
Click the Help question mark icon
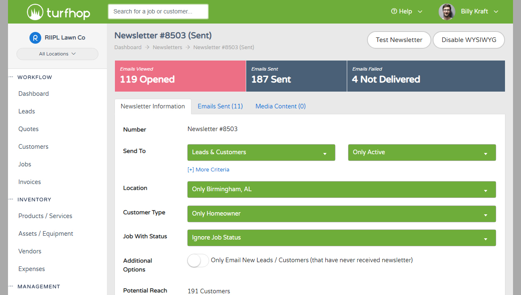pyautogui.click(x=394, y=11)
